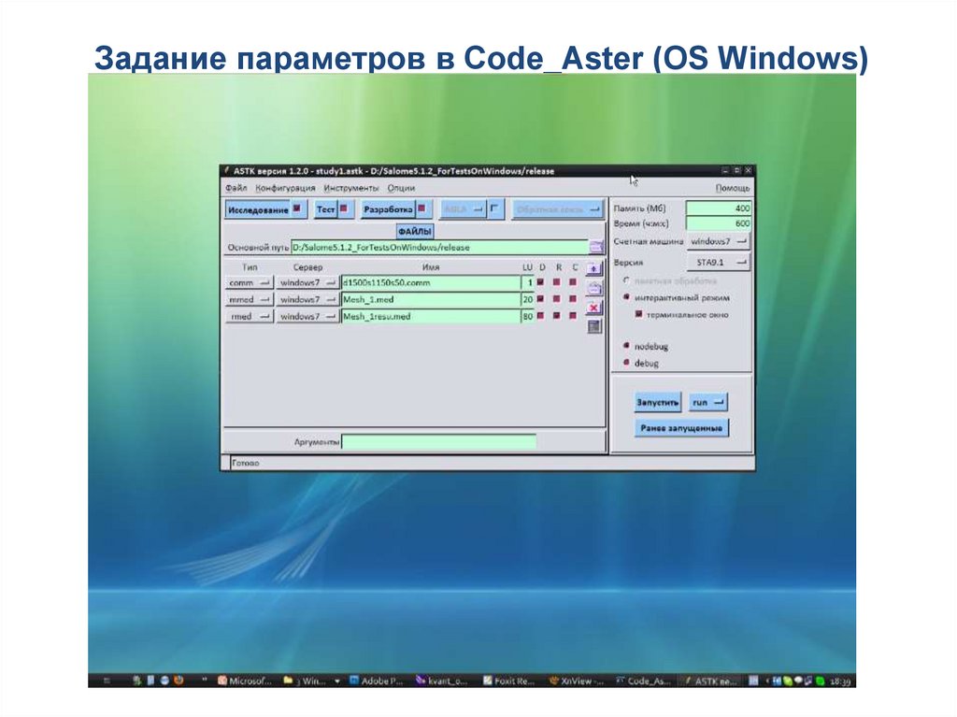Click the Время field showing 600
This screenshot has width=957, height=717.
pyautogui.click(x=719, y=223)
